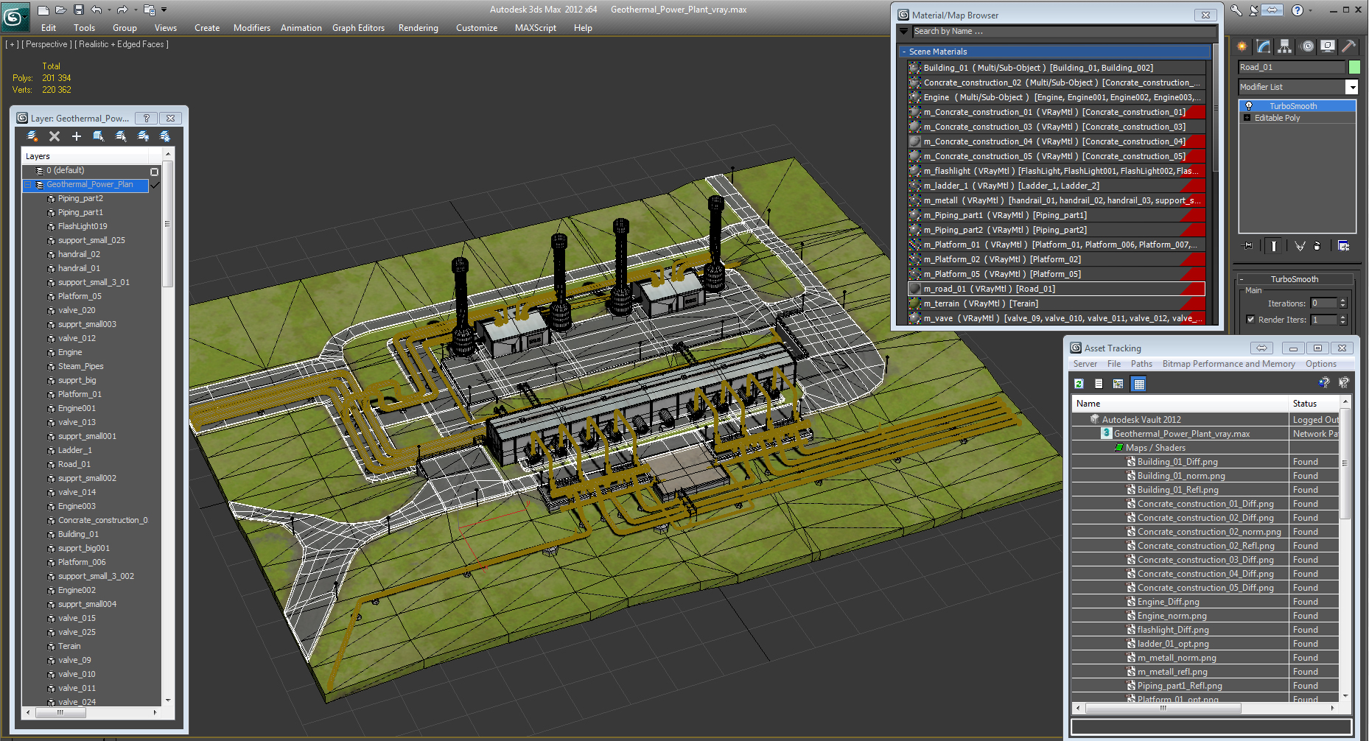Toggle Show end result in modifier stack

pyautogui.click(x=1274, y=246)
